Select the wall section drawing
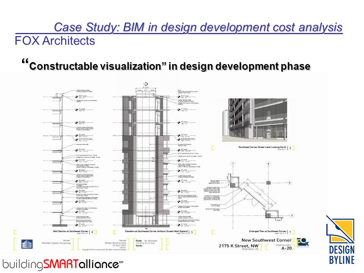The image size is (364, 273). pos(72,158)
